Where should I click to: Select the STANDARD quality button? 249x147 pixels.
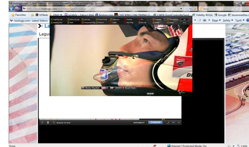pyautogui.click(x=155, y=122)
